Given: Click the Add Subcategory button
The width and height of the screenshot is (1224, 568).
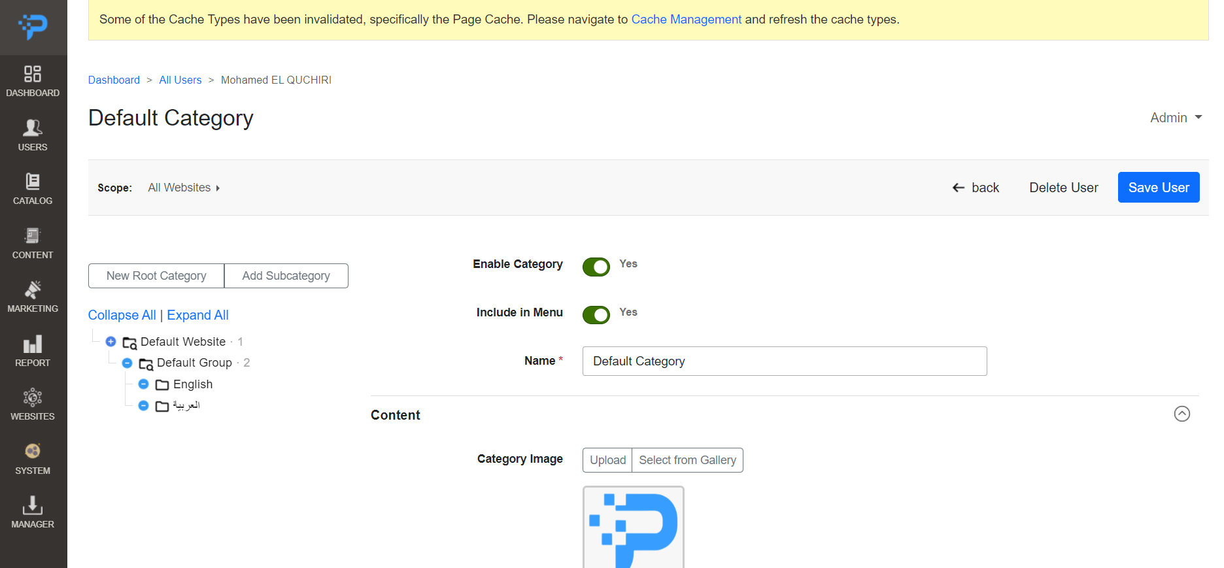Looking at the screenshot, I should (286, 276).
